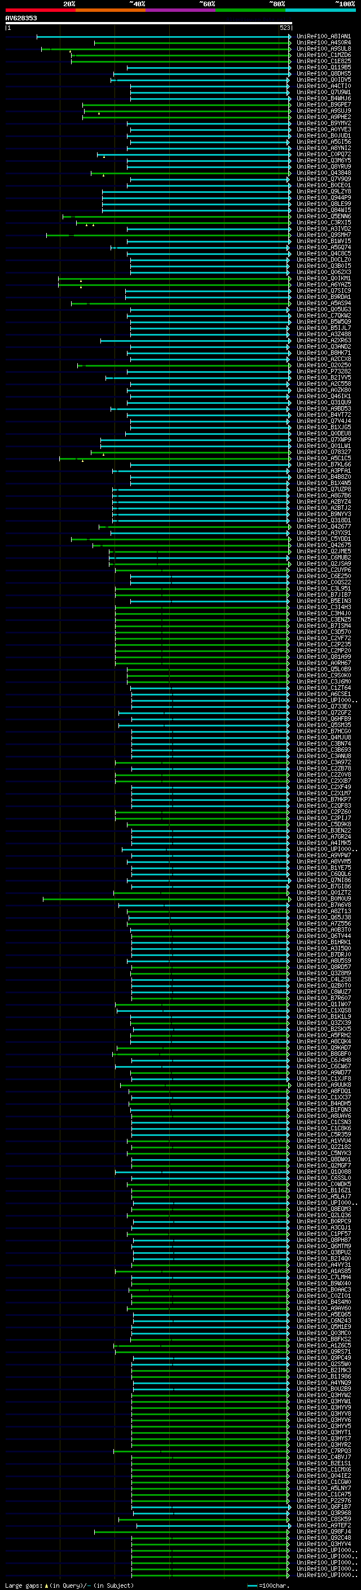Click the =100char. scale legend text

click(274, 1585)
